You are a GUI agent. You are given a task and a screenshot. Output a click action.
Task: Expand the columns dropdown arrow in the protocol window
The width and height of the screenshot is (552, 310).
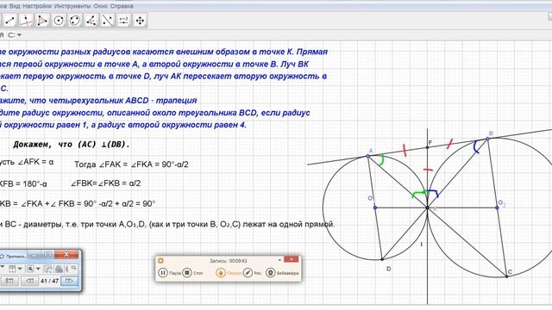(20, 269)
